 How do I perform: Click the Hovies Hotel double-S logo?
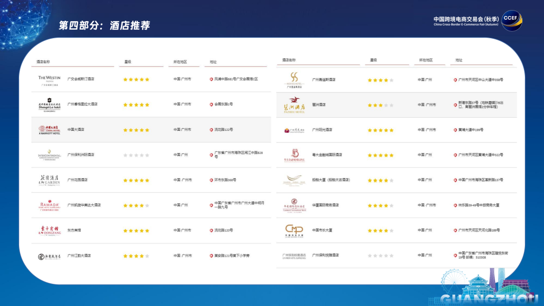[x=294, y=80]
